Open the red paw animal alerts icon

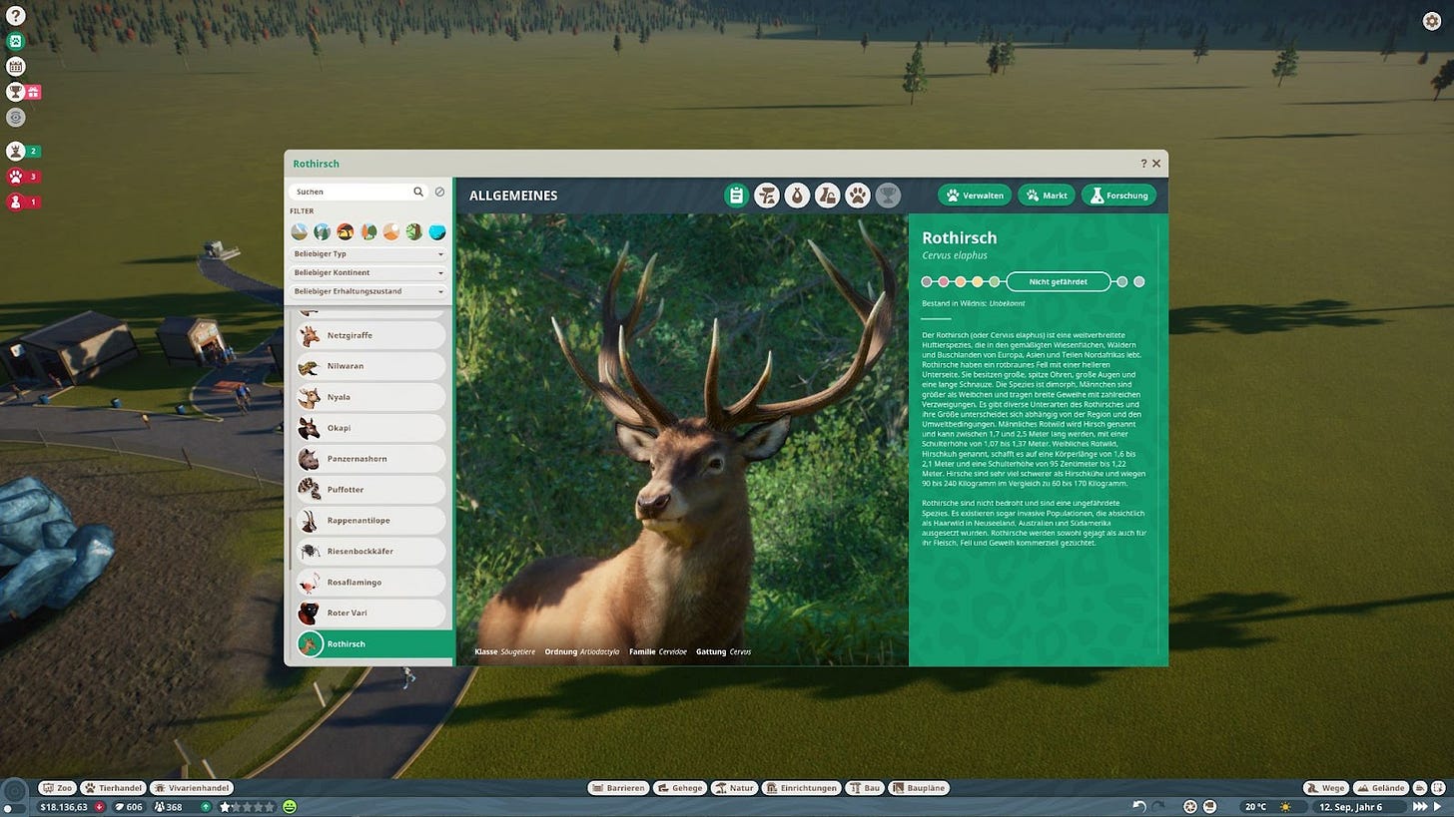point(15,177)
